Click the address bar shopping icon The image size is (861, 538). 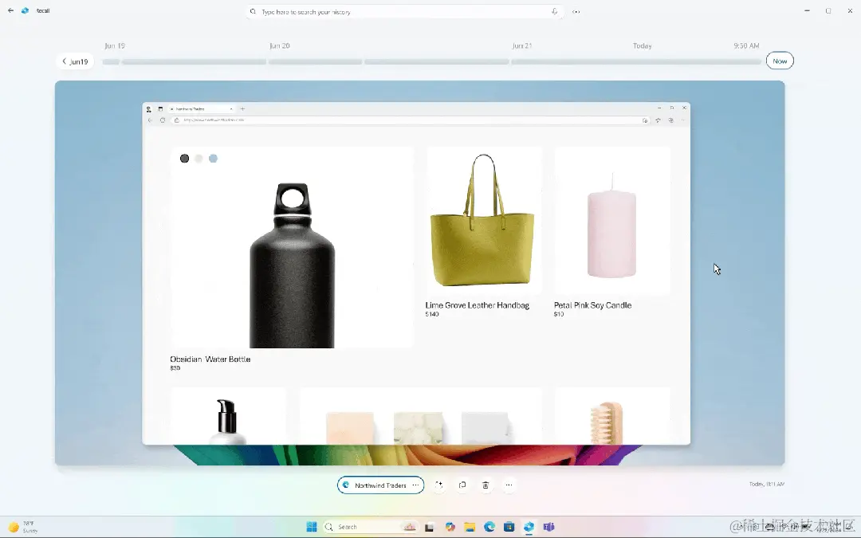pyautogui.click(x=645, y=120)
